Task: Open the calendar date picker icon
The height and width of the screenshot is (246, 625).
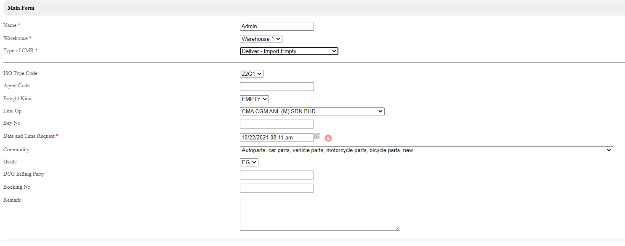Action: point(317,136)
